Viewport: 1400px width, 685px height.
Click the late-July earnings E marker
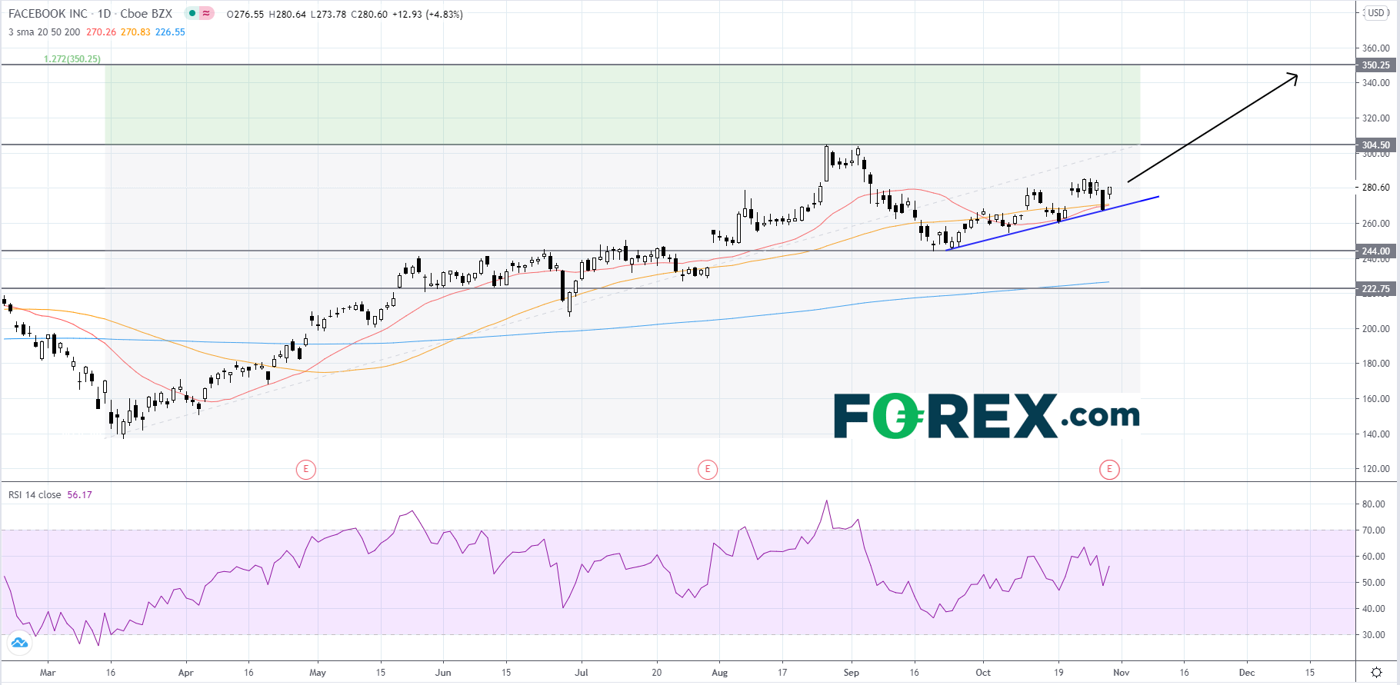[x=708, y=469]
